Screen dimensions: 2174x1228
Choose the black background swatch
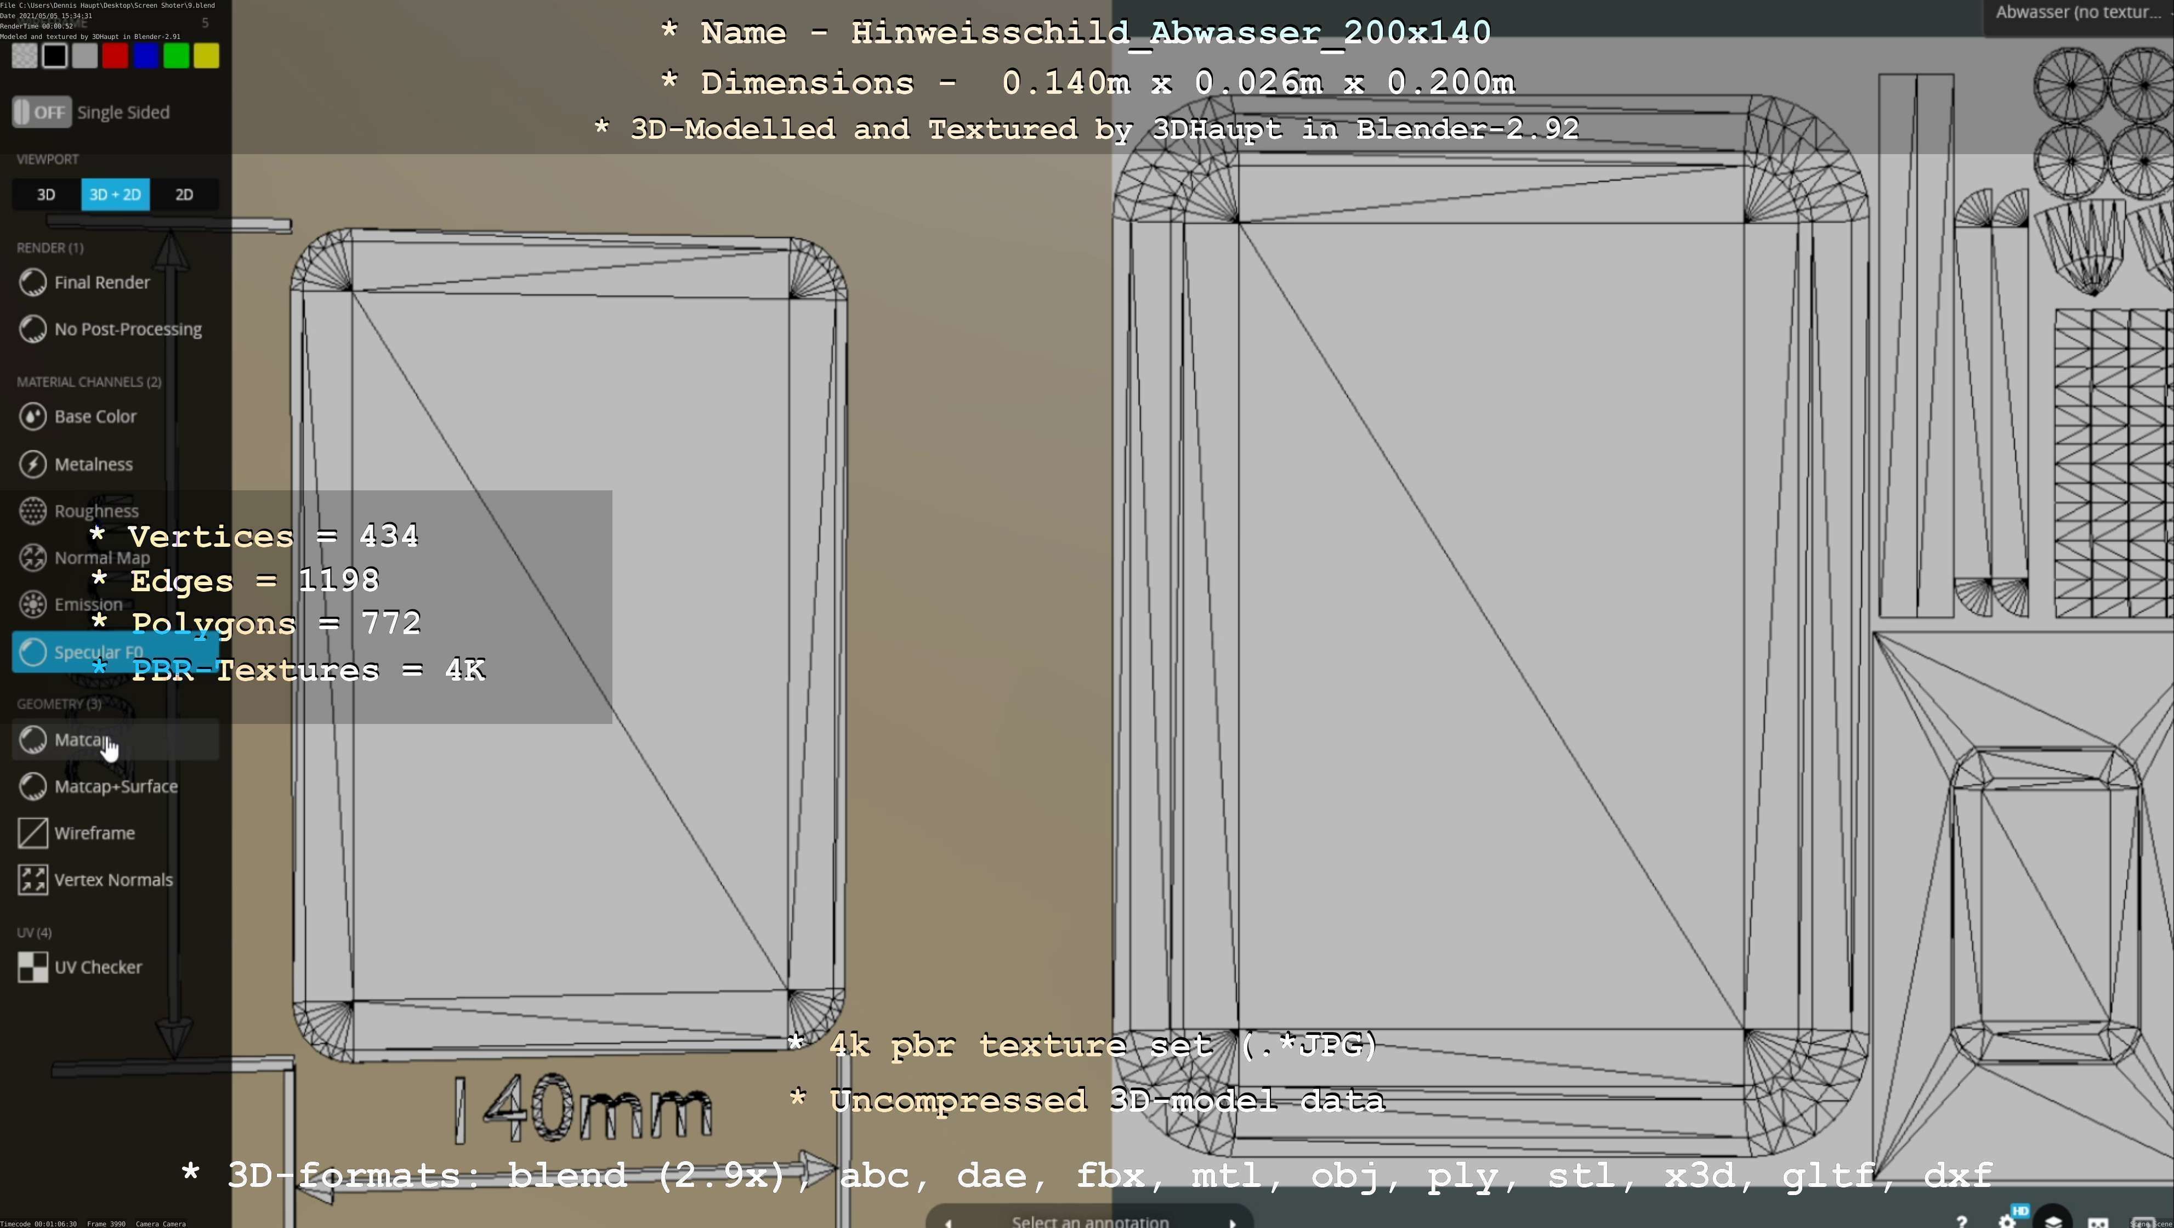pyautogui.click(x=55, y=56)
